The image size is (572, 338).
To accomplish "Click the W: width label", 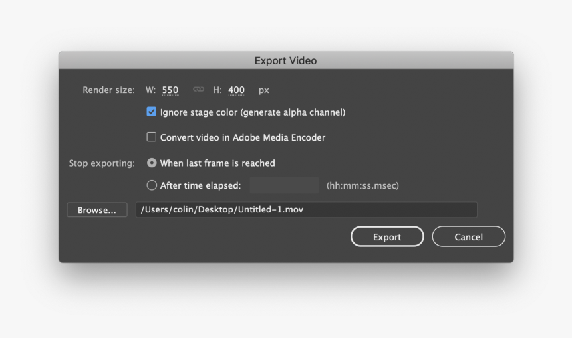I will click(x=151, y=90).
